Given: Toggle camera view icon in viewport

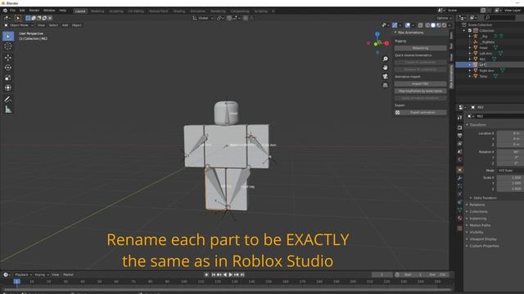Looking at the screenshot, I should pos(386,76).
